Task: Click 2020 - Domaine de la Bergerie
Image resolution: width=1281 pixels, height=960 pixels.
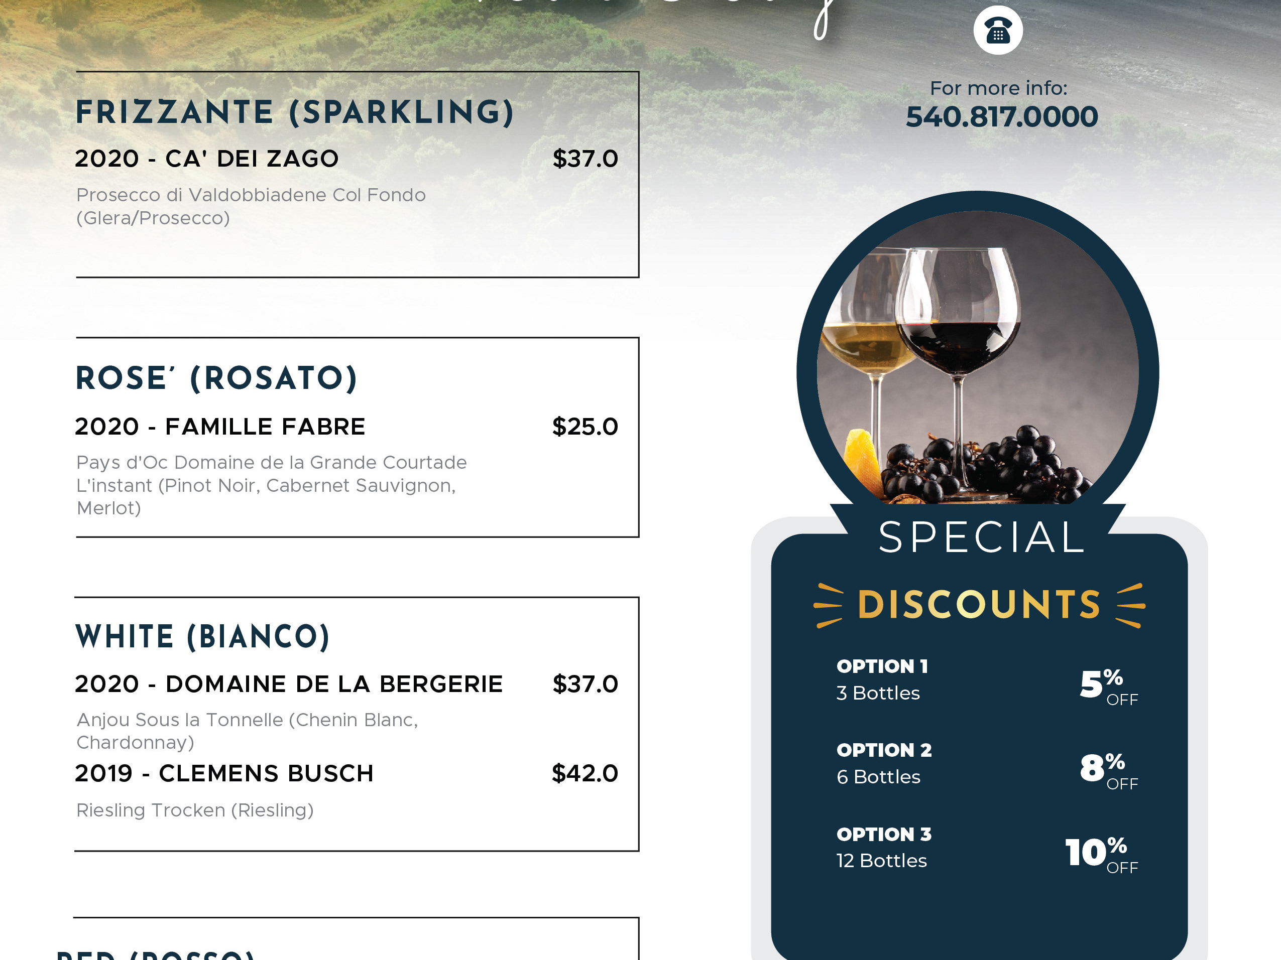Action: point(289,684)
